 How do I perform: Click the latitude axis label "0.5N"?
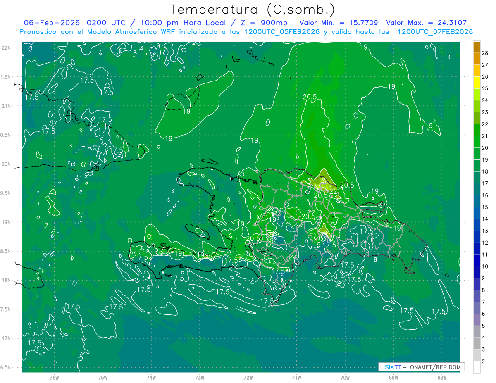point(6,135)
